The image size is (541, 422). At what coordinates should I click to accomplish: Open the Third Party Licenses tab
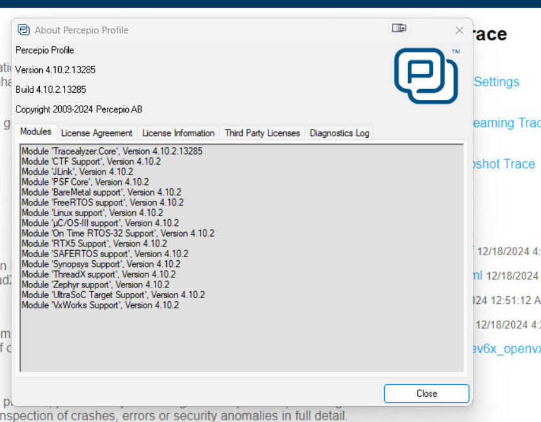tap(262, 133)
